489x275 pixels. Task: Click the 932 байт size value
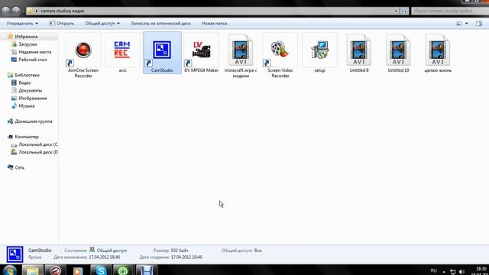tap(180, 251)
